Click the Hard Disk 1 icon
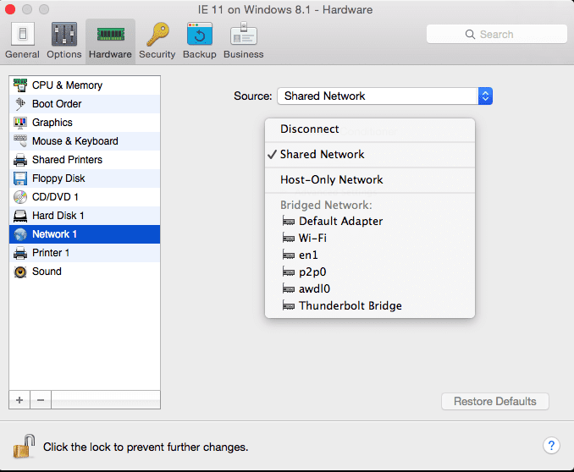Viewport: 574px width, 472px height. pyautogui.click(x=20, y=216)
